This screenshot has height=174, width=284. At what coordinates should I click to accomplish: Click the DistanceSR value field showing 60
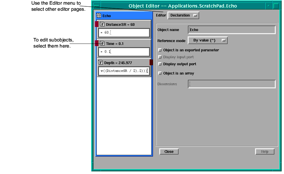pos(124,33)
